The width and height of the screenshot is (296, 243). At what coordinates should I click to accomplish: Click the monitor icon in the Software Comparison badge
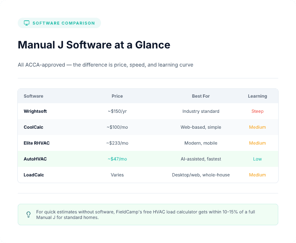(x=26, y=23)
